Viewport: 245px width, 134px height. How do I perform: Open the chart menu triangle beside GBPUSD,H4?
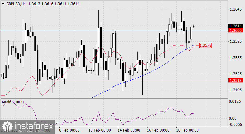(3, 4)
